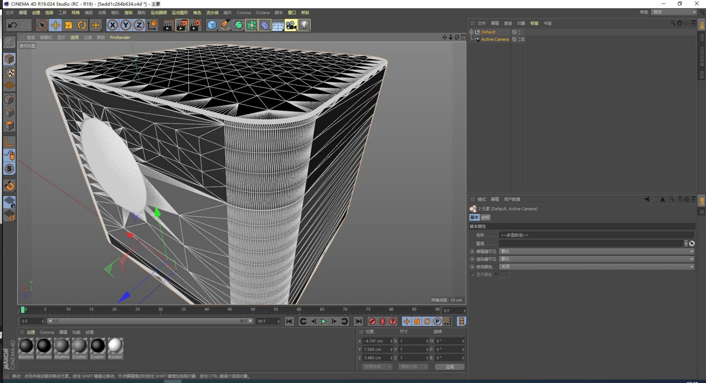Open the Octane menu

point(263,12)
